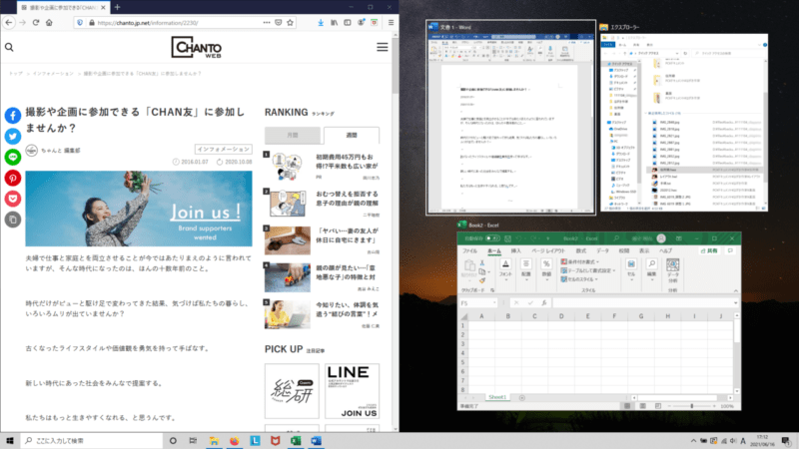Click the Twitter share icon
Viewport: 799px width, 449px height.
(14, 136)
